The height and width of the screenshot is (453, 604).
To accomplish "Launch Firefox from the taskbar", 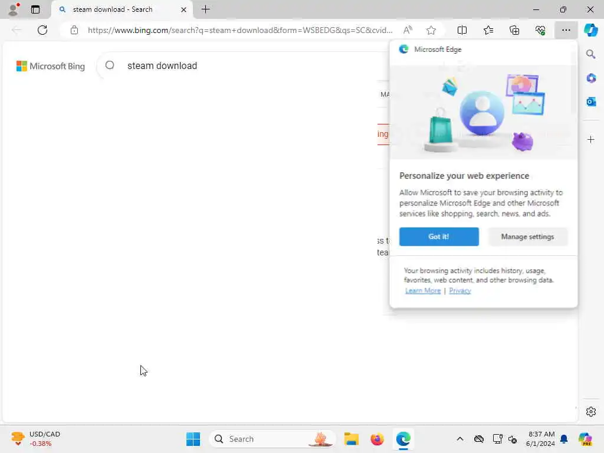I will coord(377,439).
